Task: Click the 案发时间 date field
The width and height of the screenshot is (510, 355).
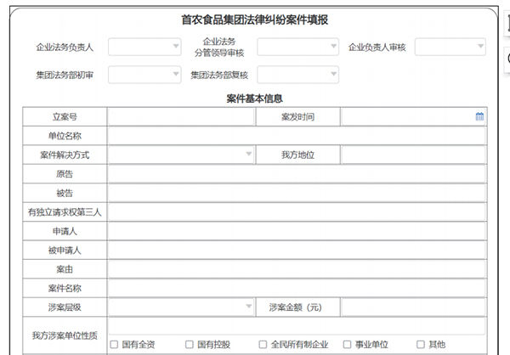Action: click(413, 116)
